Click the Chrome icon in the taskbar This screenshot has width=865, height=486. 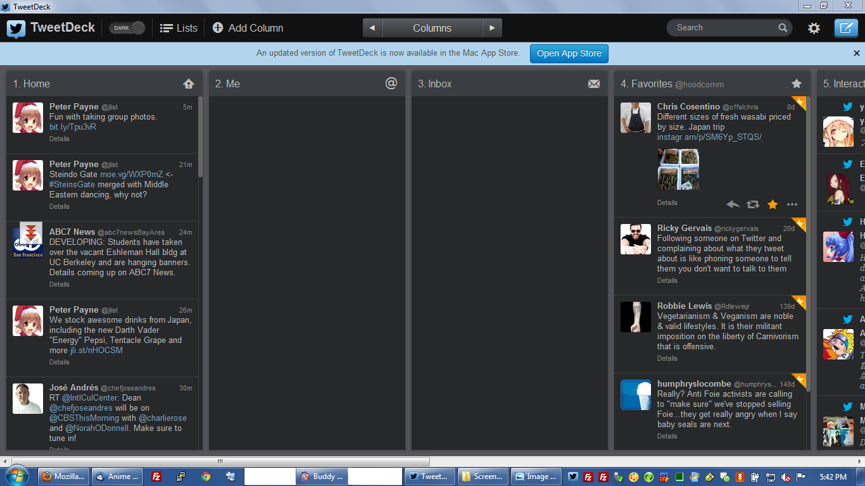coord(206,477)
